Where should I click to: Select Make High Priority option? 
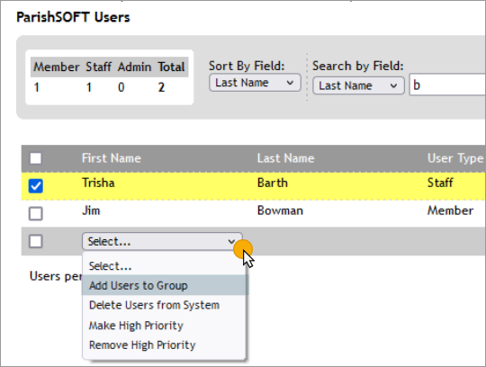pyautogui.click(x=165, y=326)
